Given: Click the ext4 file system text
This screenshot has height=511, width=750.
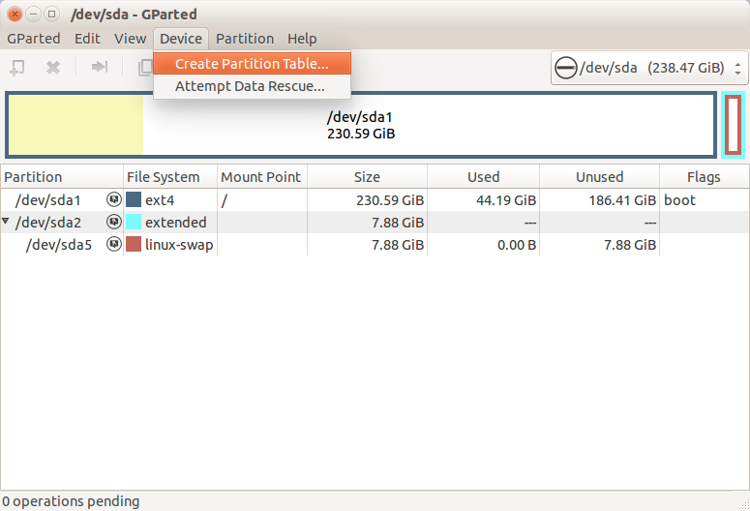Looking at the screenshot, I should pos(160,200).
